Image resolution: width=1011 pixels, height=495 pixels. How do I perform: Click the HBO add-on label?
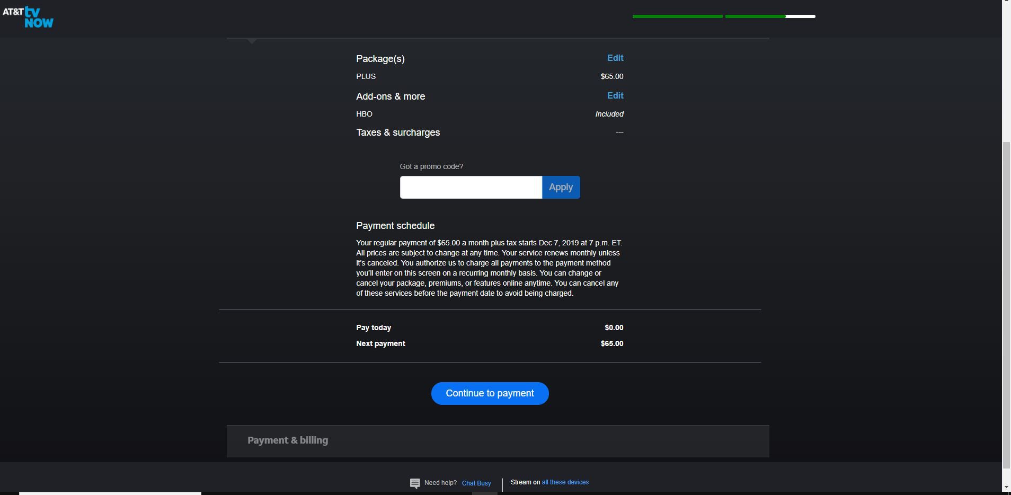(x=364, y=114)
